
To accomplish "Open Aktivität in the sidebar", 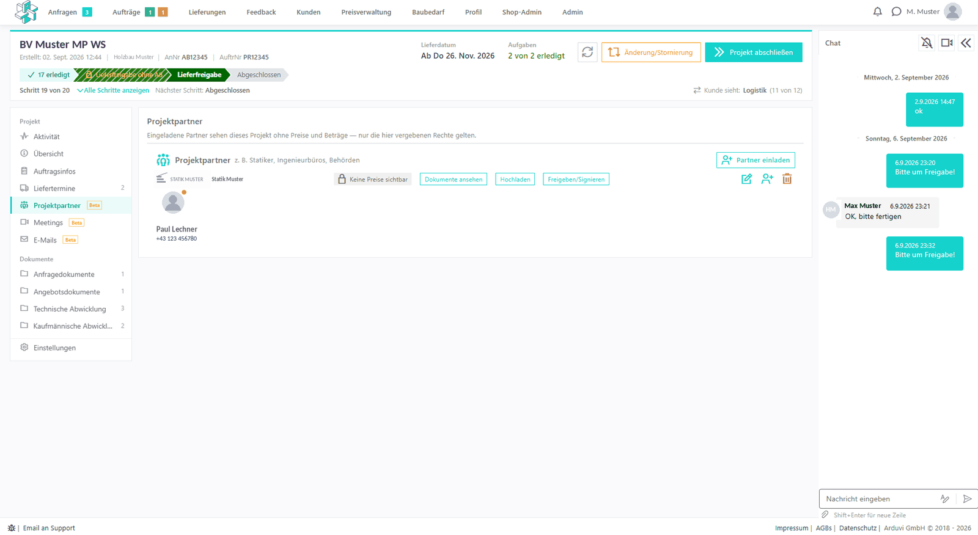I will click(71, 137).
